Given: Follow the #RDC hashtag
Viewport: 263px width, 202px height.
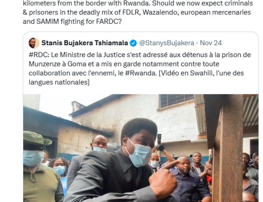Looking at the screenshot, I should click(x=39, y=55).
